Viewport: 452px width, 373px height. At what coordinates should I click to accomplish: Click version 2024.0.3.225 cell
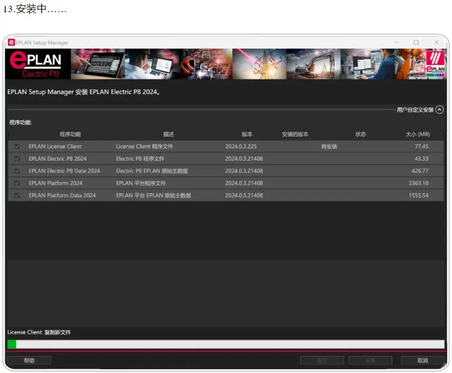tap(241, 146)
